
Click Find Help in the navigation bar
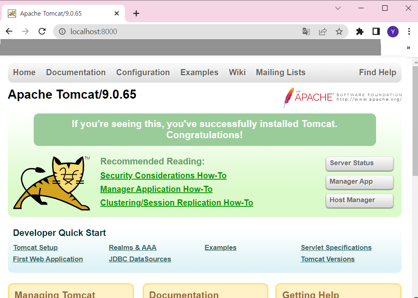(x=377, y=72)
